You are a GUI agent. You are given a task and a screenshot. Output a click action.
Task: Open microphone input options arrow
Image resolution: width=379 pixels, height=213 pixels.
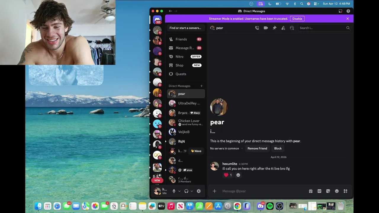pos(179,191)
